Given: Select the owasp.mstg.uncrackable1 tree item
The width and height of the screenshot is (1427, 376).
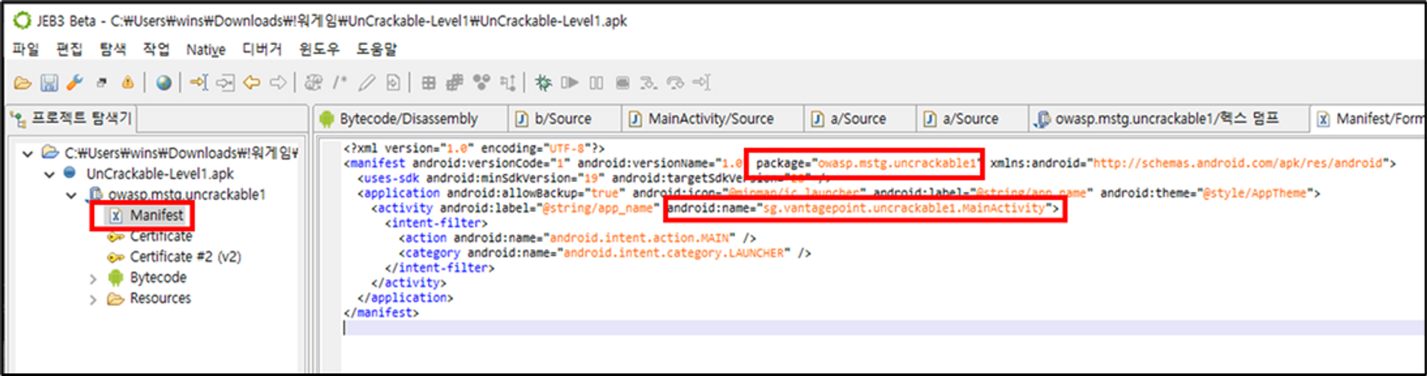Looking at the screenshot, I should (x=187, y=195).
